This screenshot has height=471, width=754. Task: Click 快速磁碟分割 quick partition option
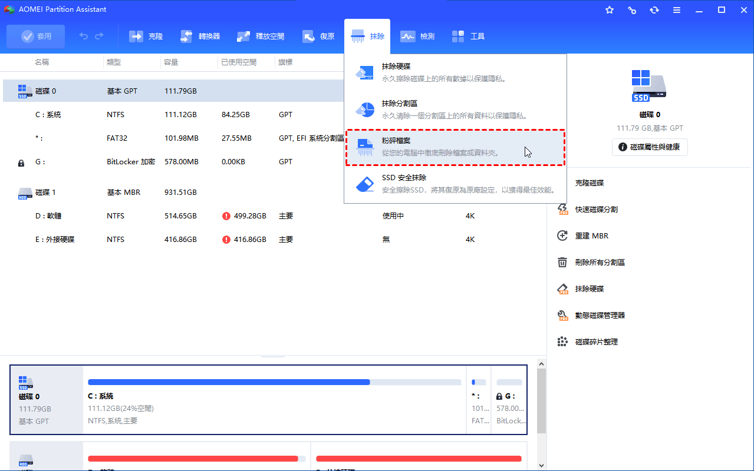tap(597, 209)
